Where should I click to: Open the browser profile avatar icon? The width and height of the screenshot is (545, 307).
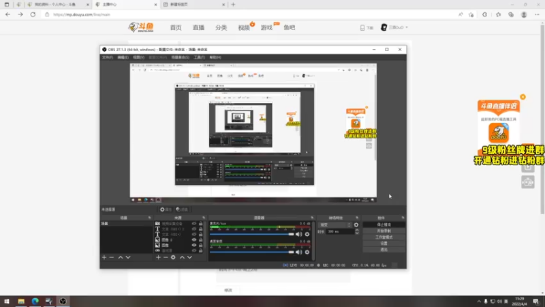[x=524, y=14]
